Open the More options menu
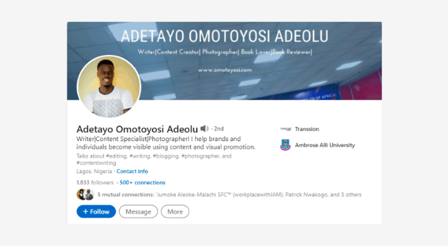 (175, 211)
